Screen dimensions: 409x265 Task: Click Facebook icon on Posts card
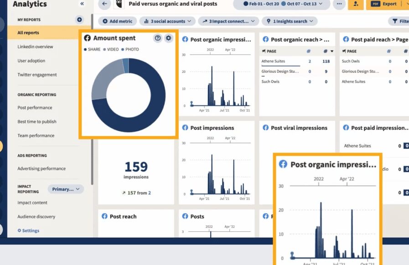pos(185,216)
